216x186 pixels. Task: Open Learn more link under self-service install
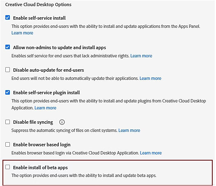(x=22, y=33)
